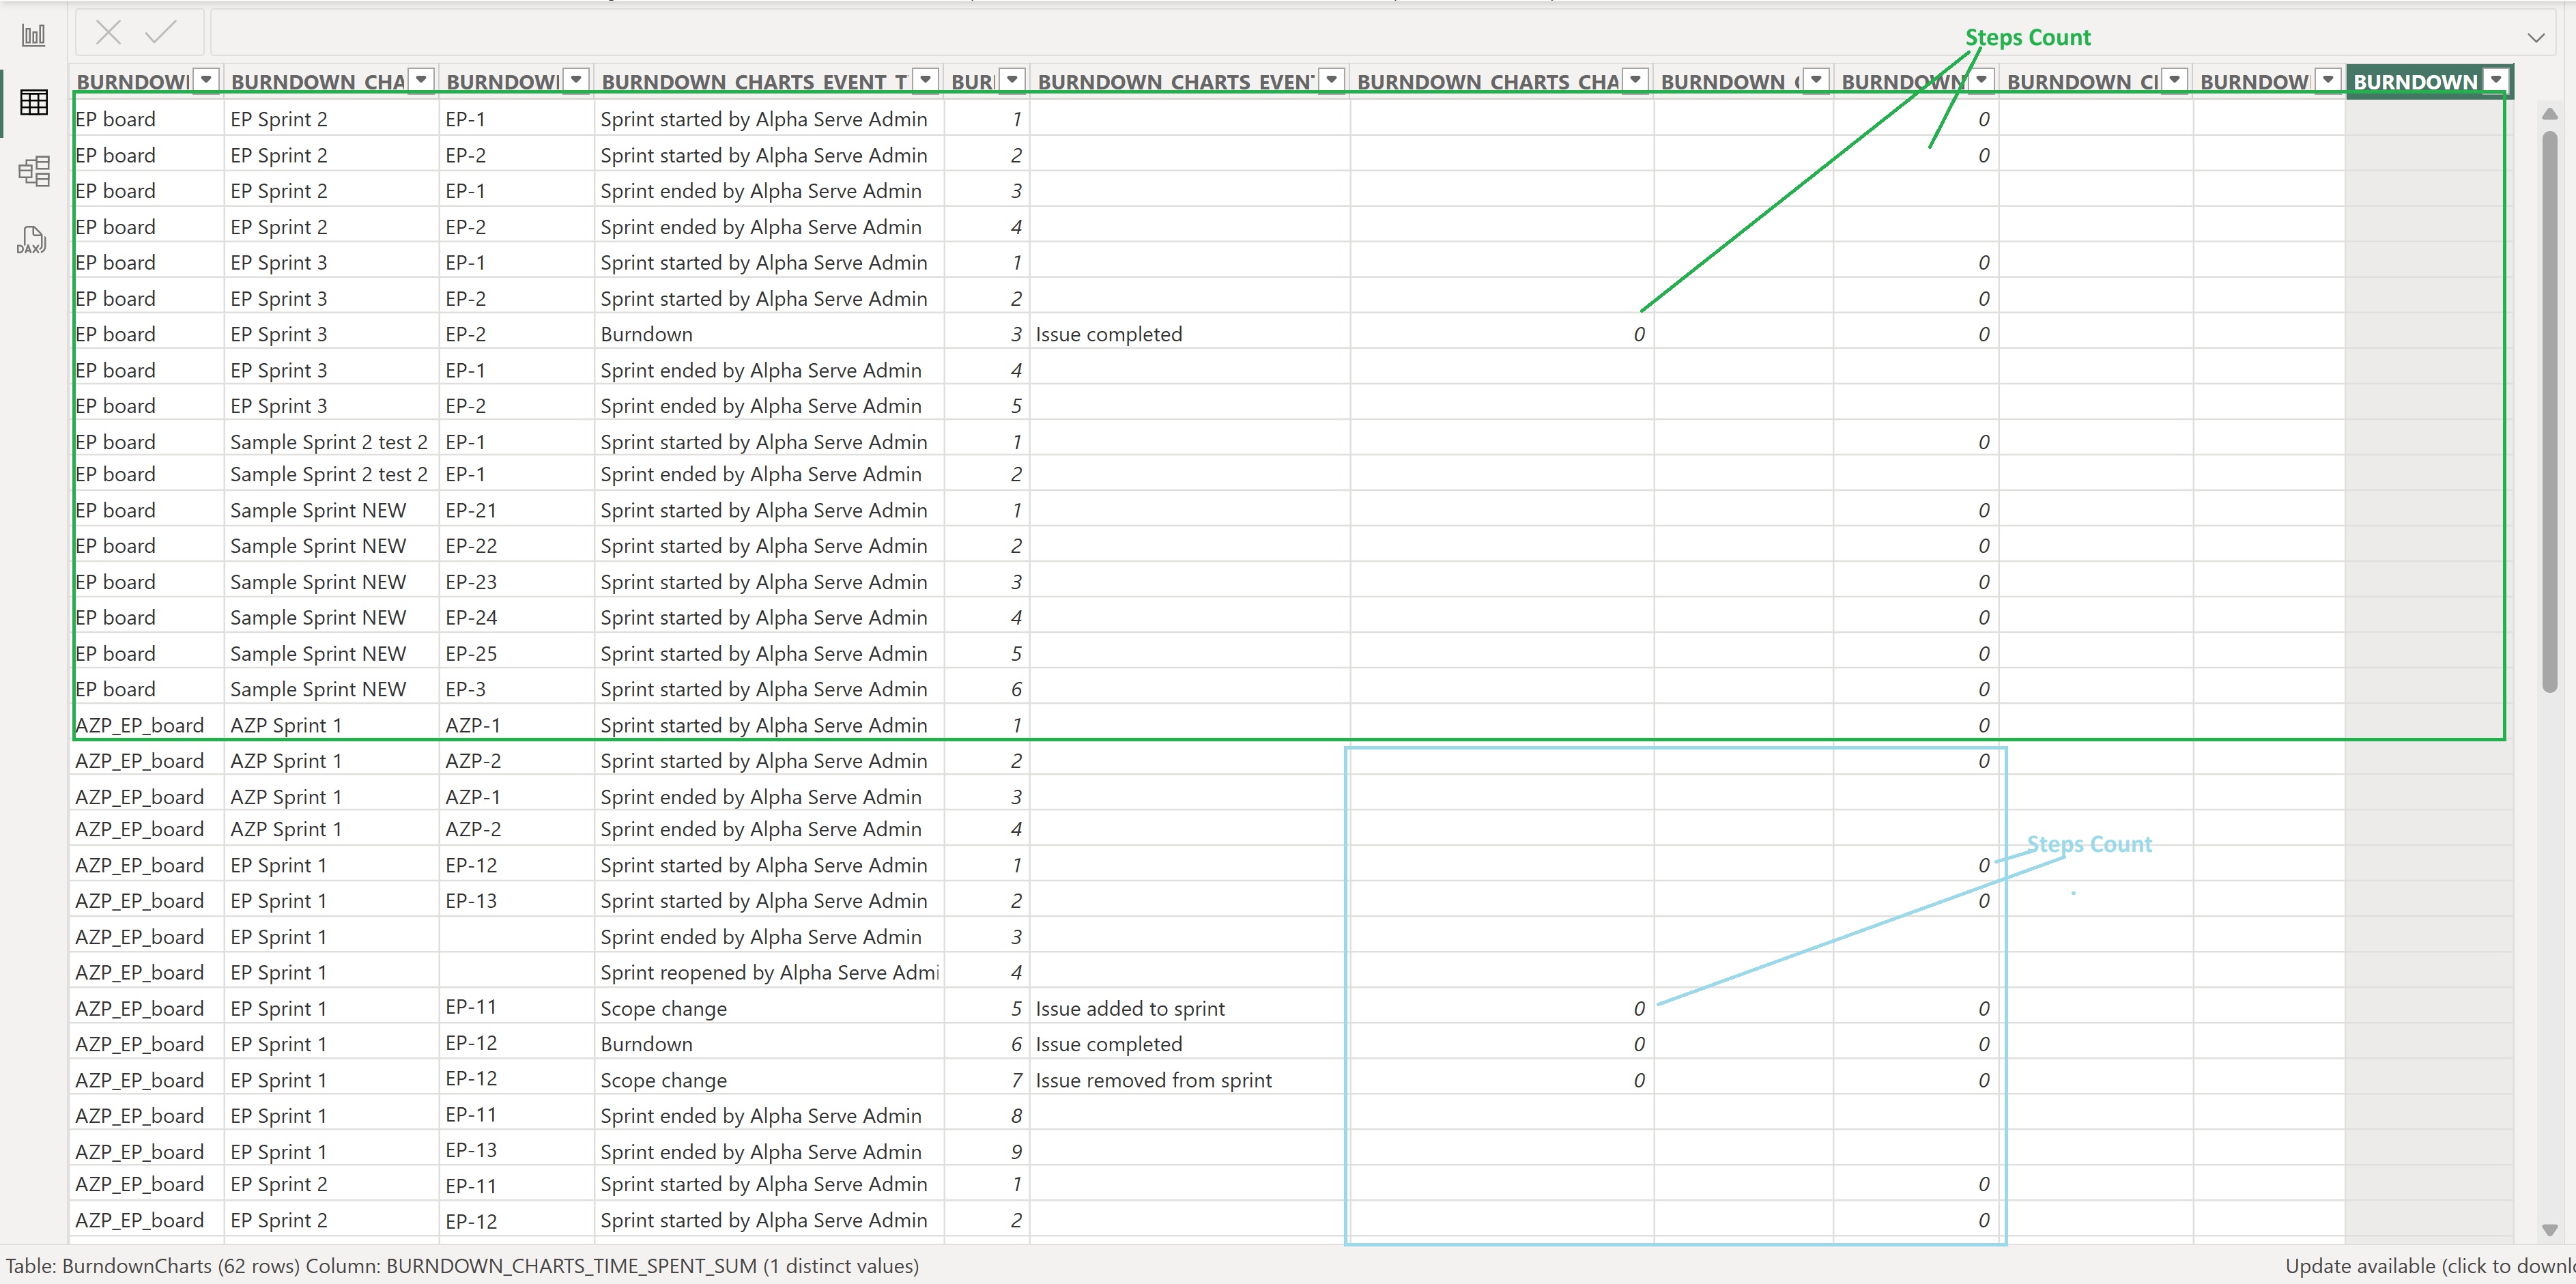Open first BURNDOWN column filter dropdown
Viewport: 2576px width, 1284px height.
[206, 80]
